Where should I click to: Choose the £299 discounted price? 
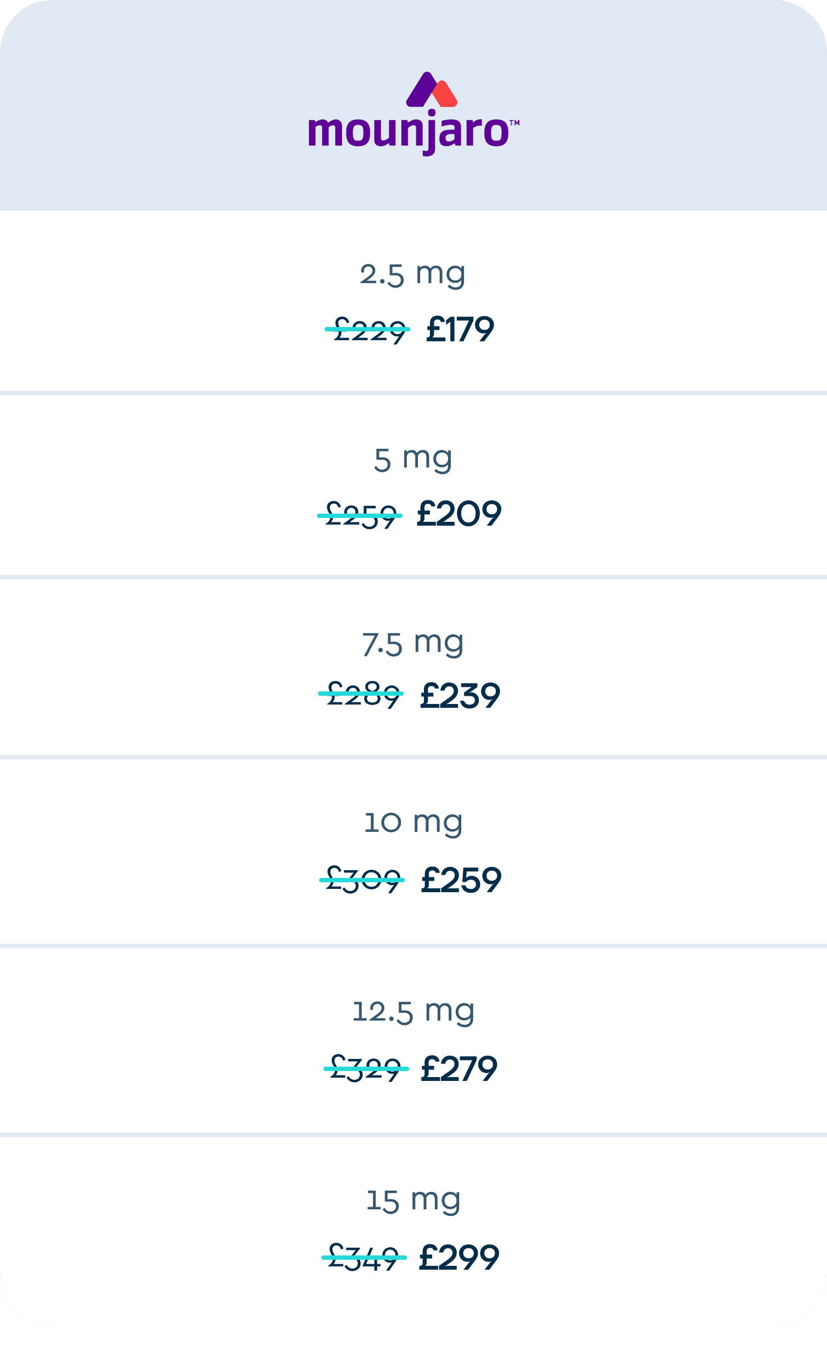click(x=459, y=1258)
